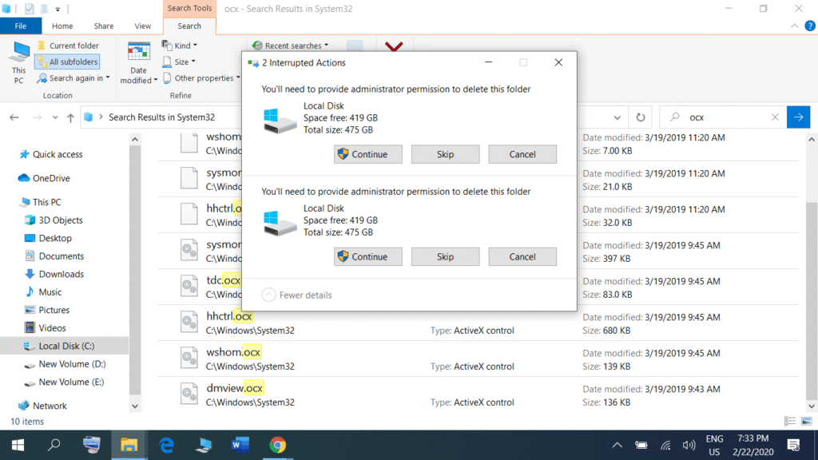Click the search box containing ocx
818x460 pixels.
point(723,117)
